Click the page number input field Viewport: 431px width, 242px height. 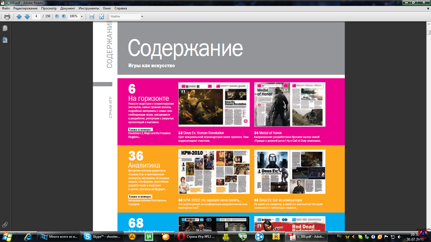pyautogui.click(x=36, y=16)
